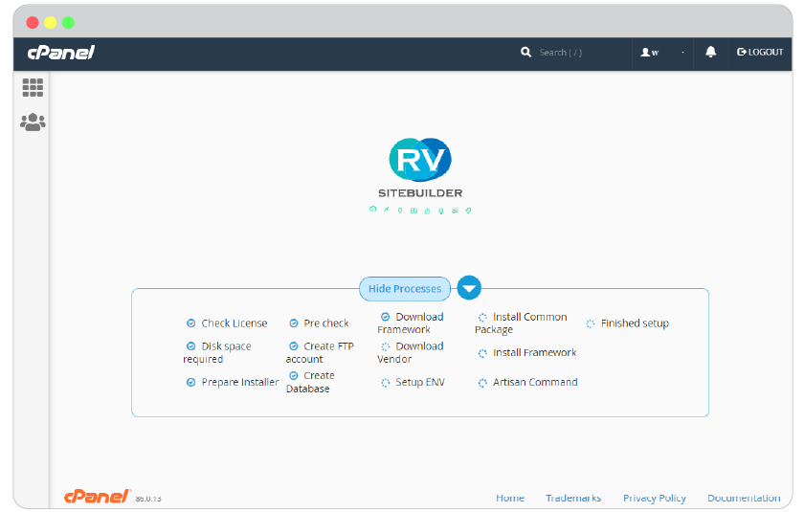
Task: Click the Create Database check icon
Action: 294,376
